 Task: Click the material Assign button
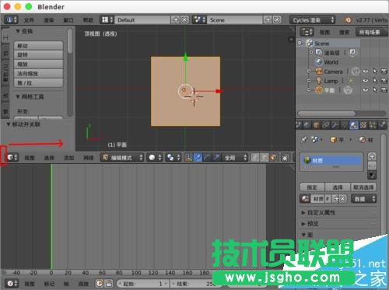(x=312, y=187)
